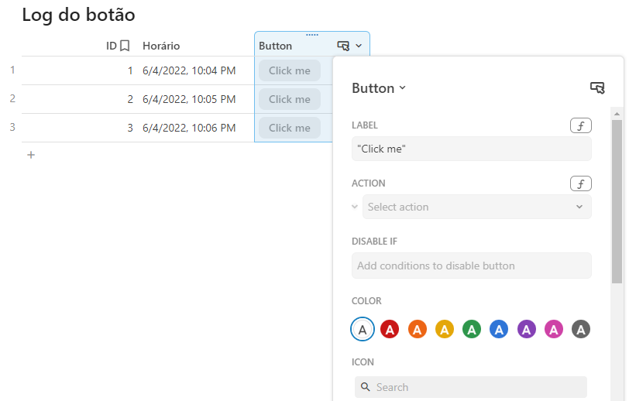Click the panel scrollbar thumb
Screen dimensions: 629x401
click(617, 202)
